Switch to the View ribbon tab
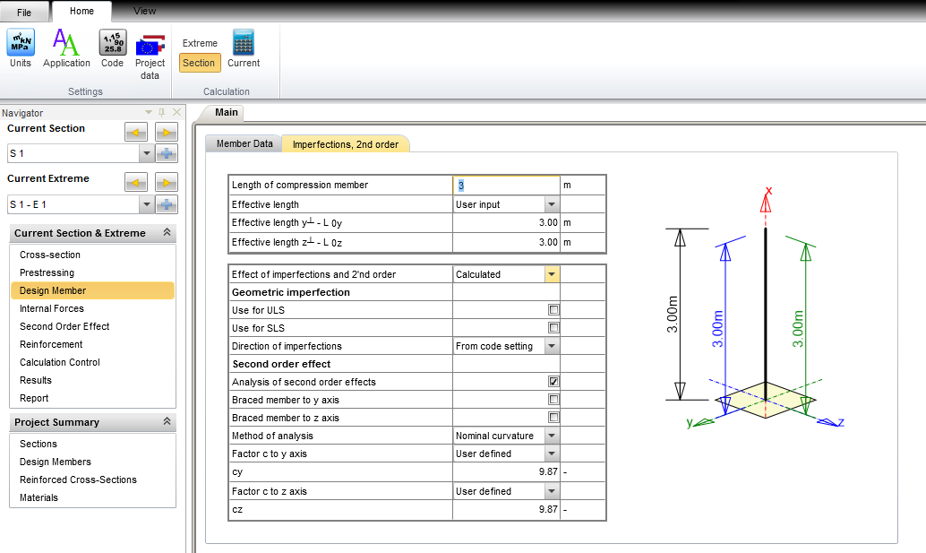 coord(144,11)
